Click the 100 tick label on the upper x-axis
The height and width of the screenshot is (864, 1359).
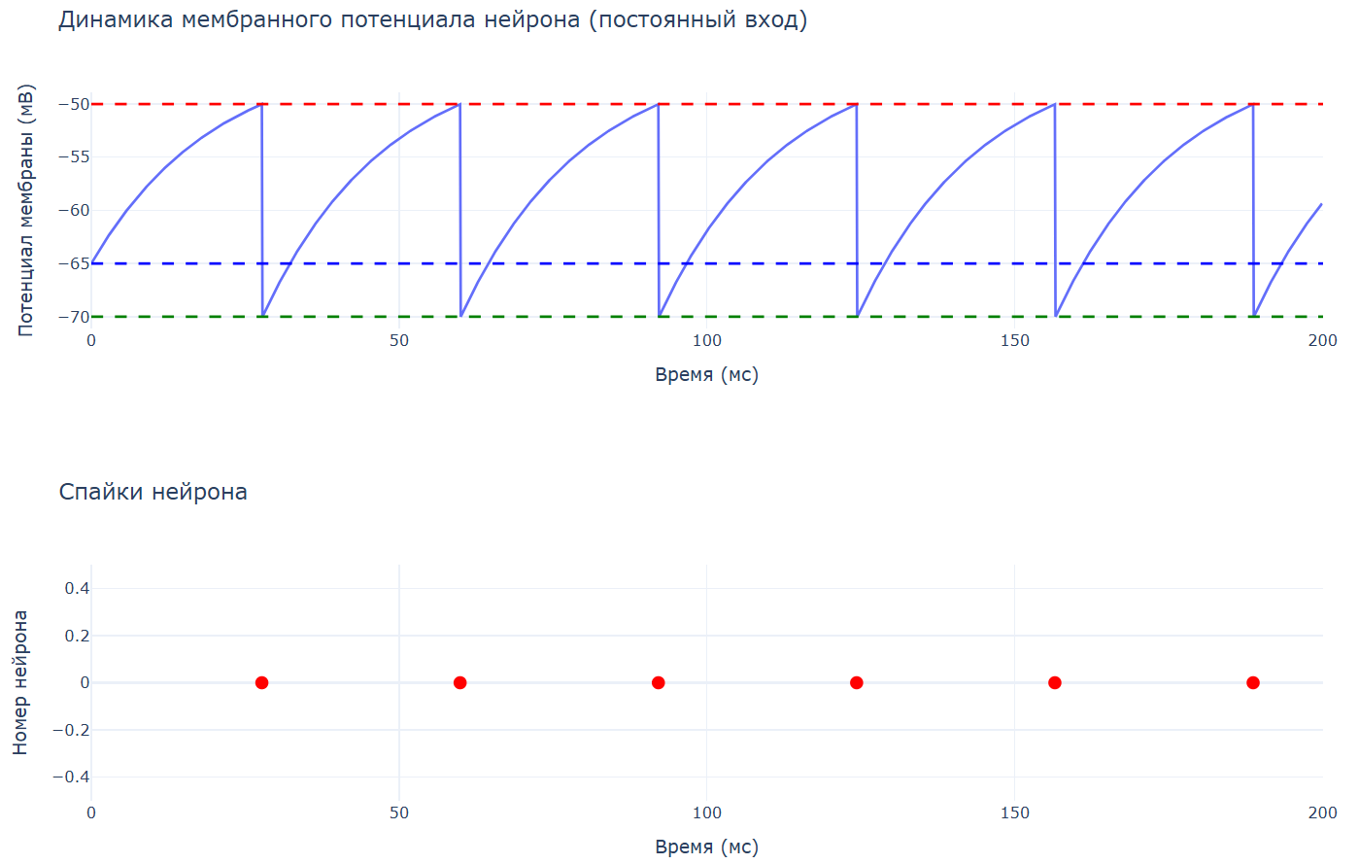[707, 340]
